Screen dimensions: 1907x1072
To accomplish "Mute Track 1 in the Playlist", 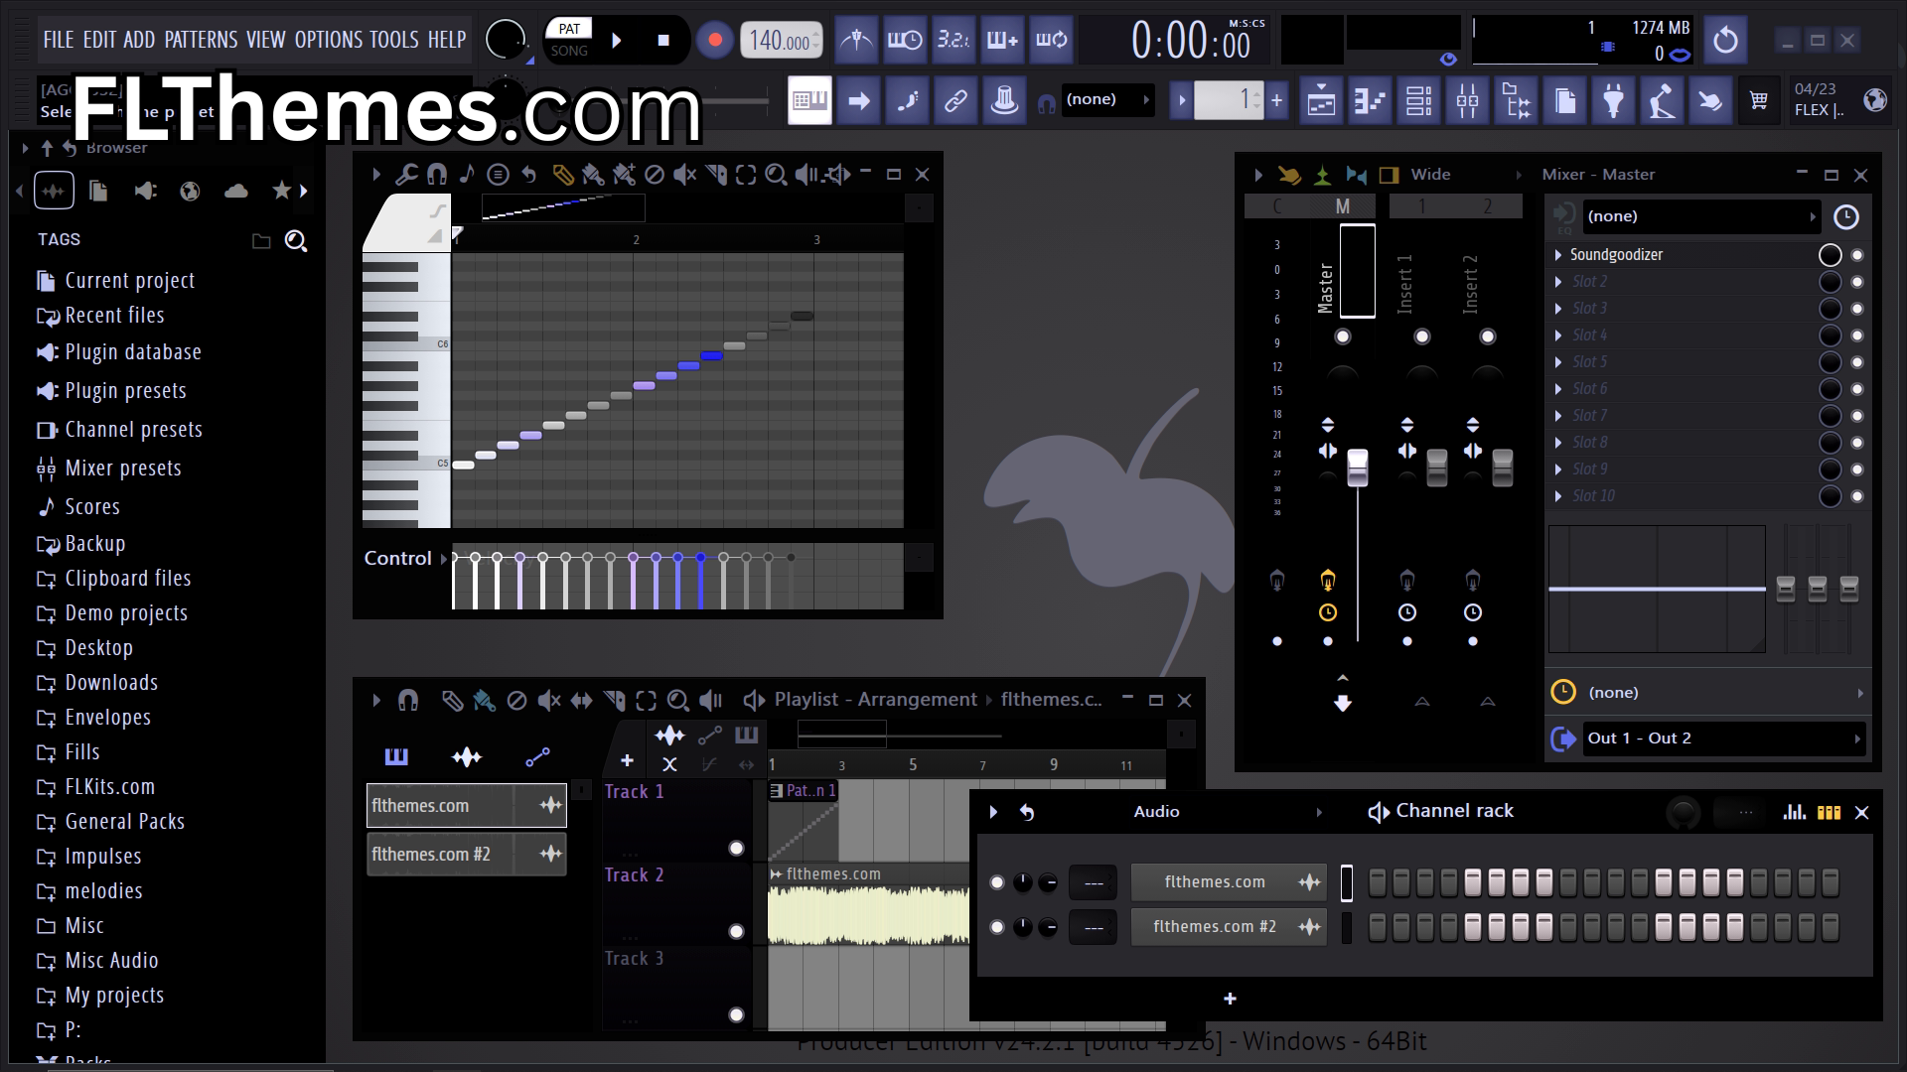I will [736, 848].
